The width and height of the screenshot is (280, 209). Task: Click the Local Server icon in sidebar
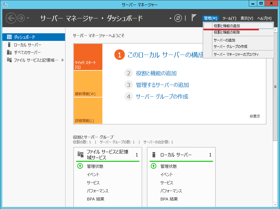9,45
